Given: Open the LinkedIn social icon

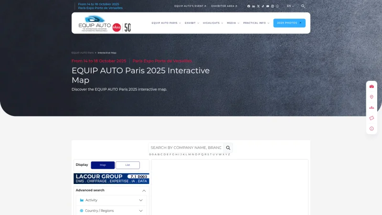Looking at the screenshot, I should pos(254,6).
